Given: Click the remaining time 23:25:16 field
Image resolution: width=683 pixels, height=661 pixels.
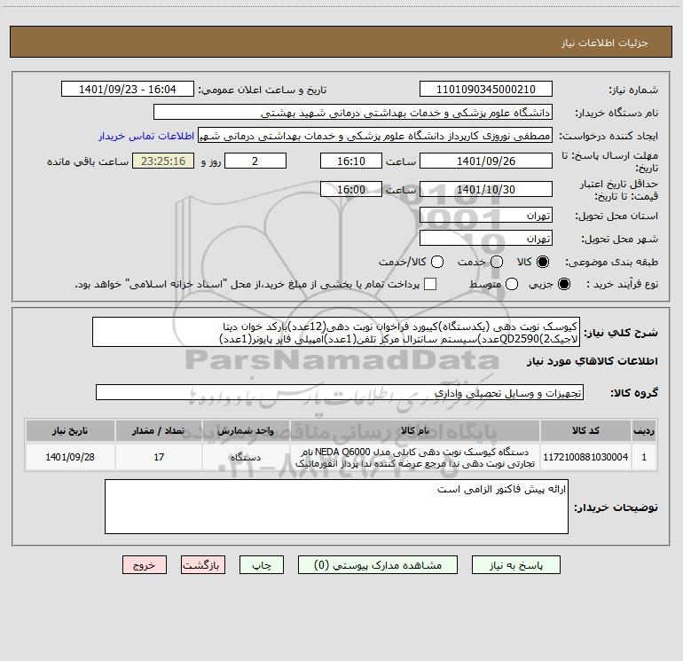Looking at the screenshot, I should point(163,161).
